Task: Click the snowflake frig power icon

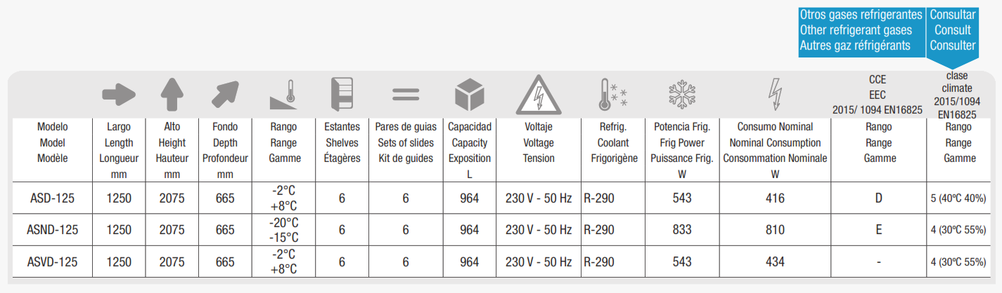Action: tap(681, 95)
